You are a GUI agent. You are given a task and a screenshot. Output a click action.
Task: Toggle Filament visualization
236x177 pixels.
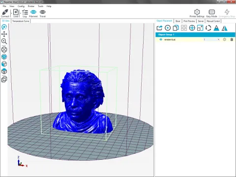coord(33,13)
